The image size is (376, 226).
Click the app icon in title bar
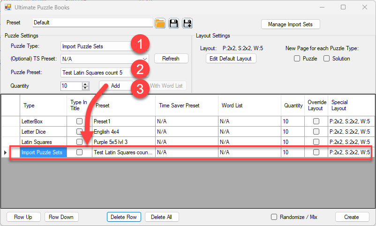[8, 8]
